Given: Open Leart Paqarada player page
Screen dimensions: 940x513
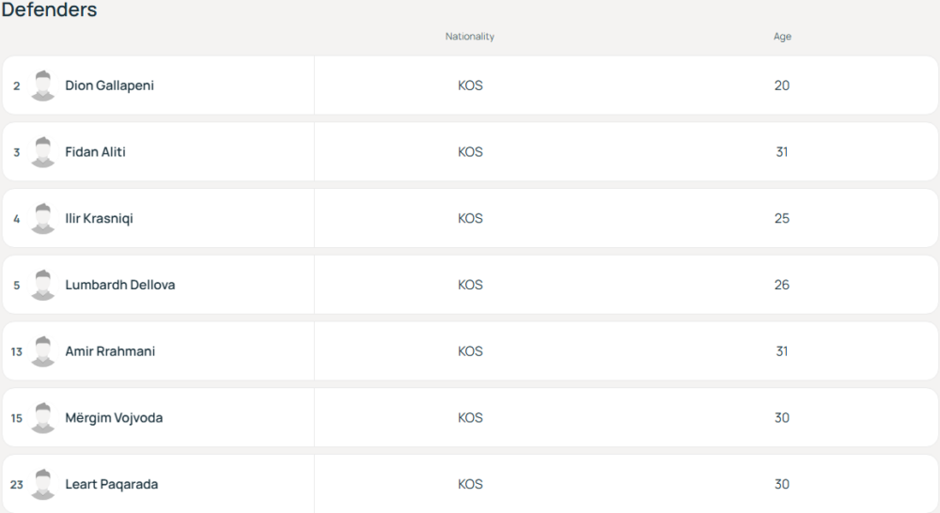Looking at the screenshot, I should pos(112,484).
